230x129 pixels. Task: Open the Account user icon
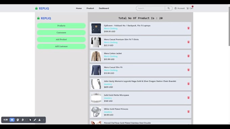tap(176, 8)
